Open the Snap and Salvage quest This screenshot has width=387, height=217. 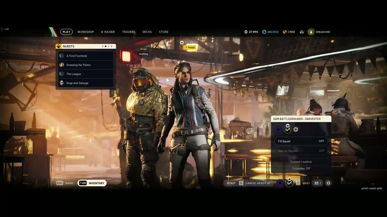coord(86,83)
